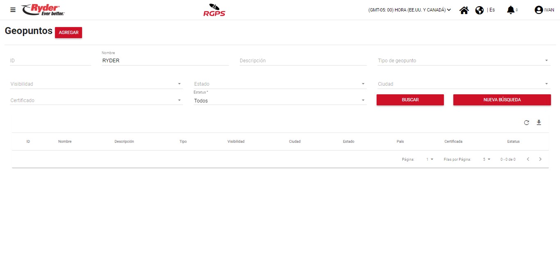Refresh the geopuntos table results

(x=526, y=123)
